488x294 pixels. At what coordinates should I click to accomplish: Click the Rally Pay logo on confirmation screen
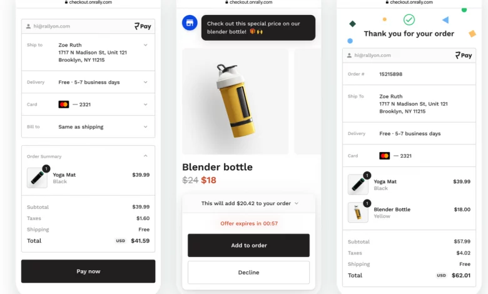pos(464,56)
